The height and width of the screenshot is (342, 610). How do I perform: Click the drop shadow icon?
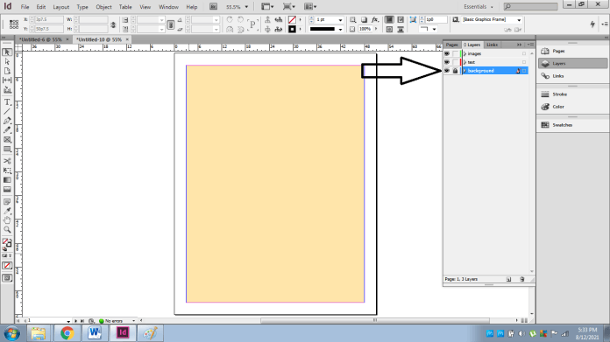pos(364,19)
